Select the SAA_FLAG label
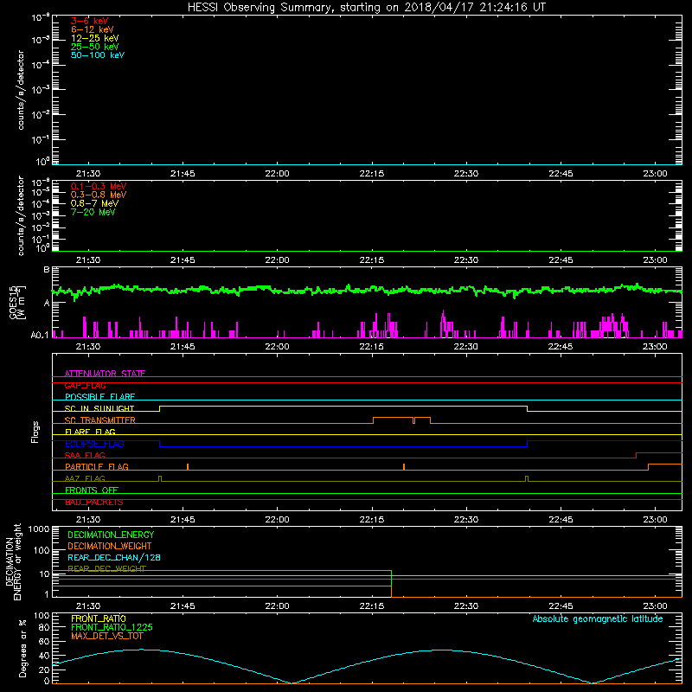 (x=85, y=455)
